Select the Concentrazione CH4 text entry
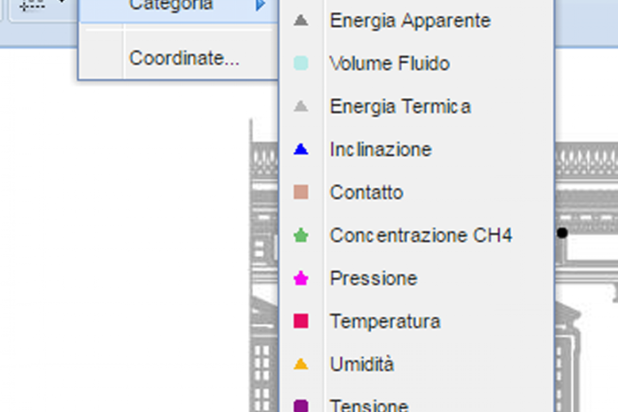618x412 pixels. click(x=421, y=236)
